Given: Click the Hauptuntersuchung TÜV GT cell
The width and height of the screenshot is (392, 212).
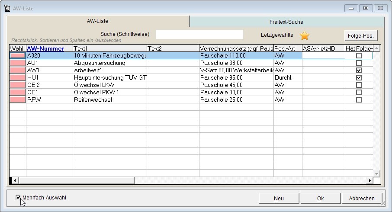Looking at the screenshot, I should [x=110, y=77].
